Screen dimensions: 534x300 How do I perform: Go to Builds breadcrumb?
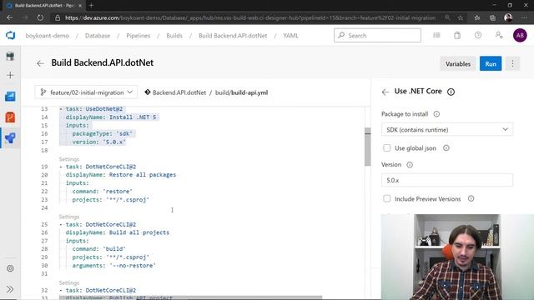coord(174,35)
